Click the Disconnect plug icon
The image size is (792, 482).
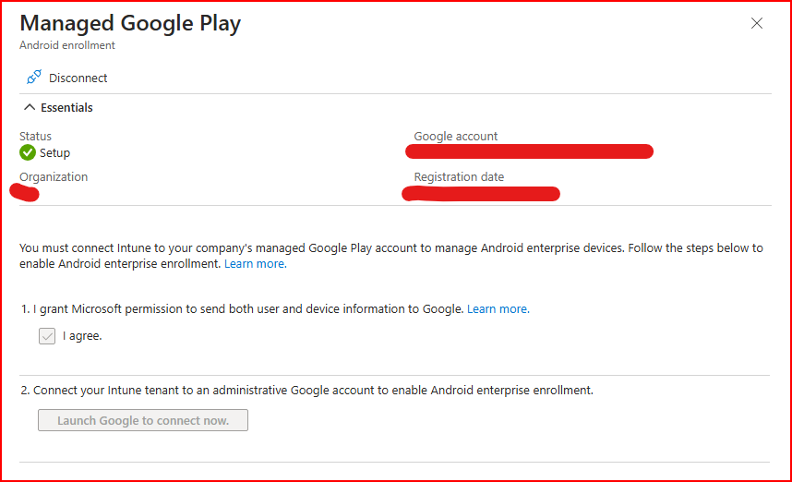(34, 78)
